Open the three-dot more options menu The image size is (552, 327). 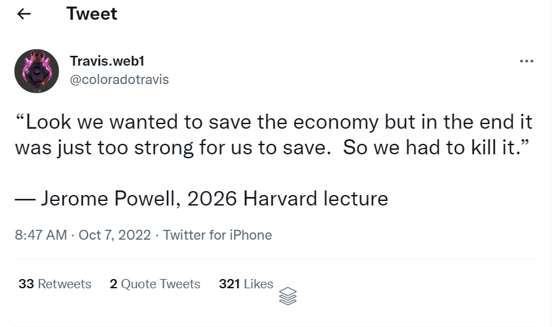click(526, 62)
